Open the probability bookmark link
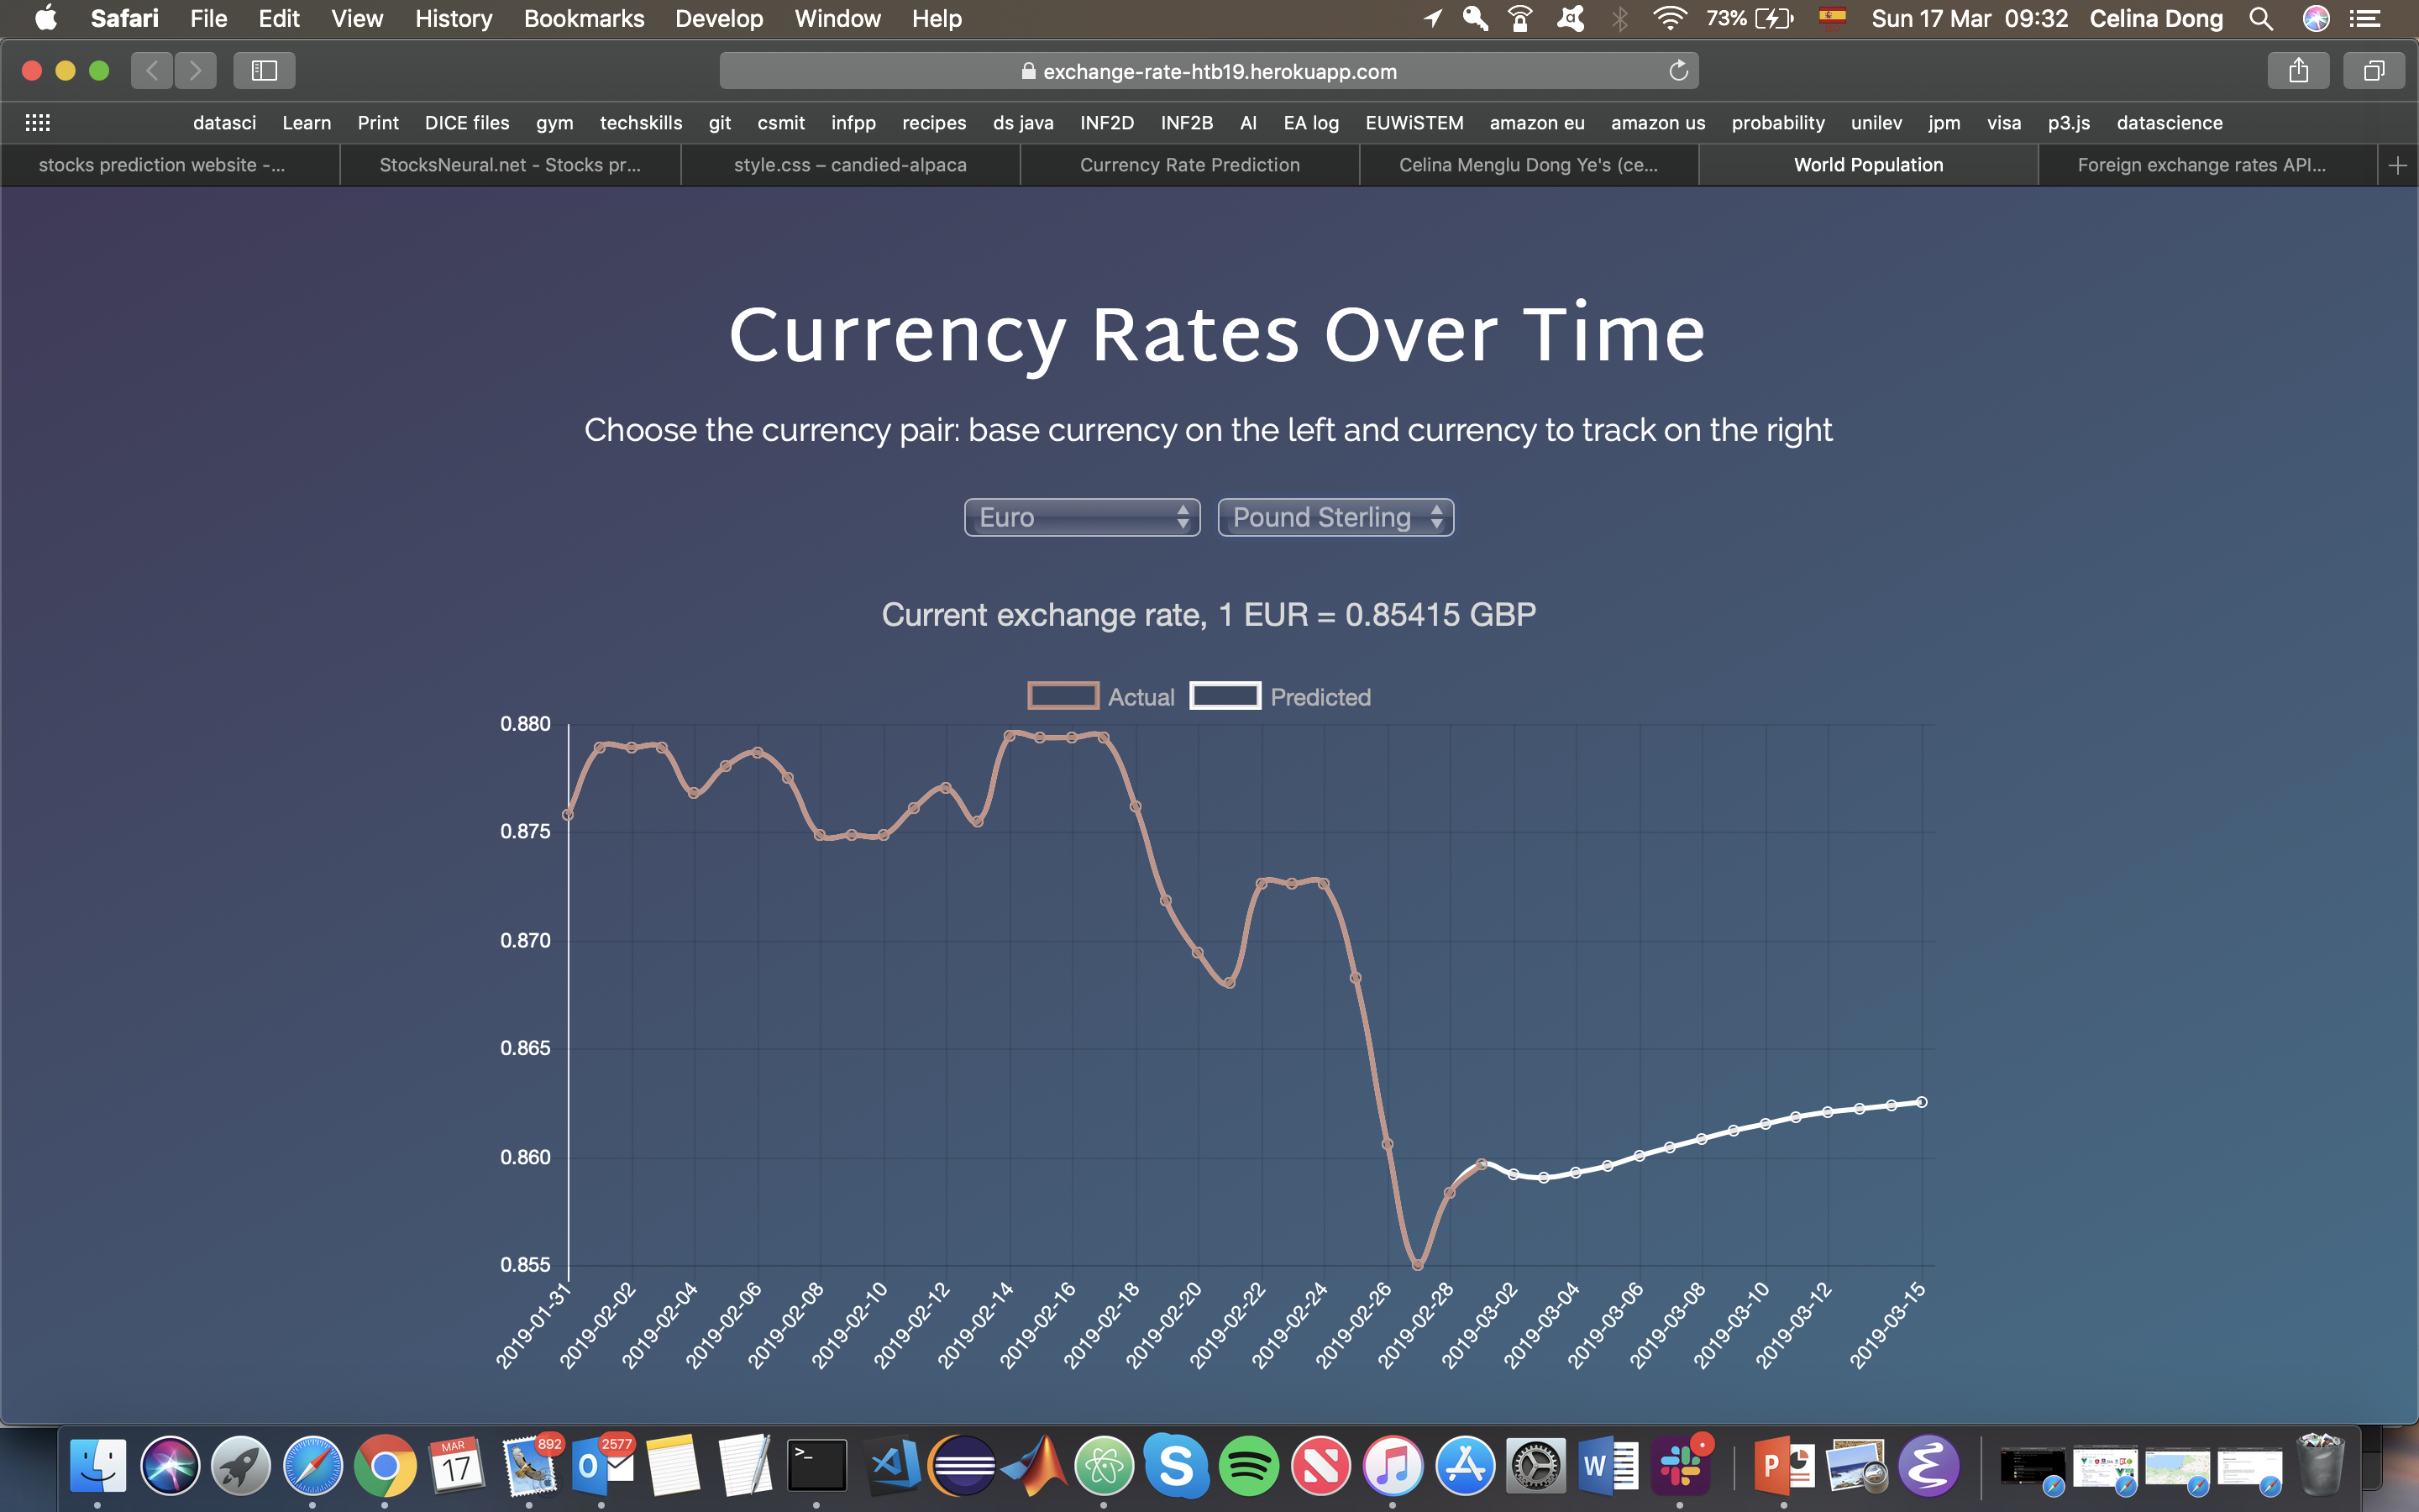The width and height of the screenshot is (2419, 1512). pyautogui.click(x=1777, y=123)
